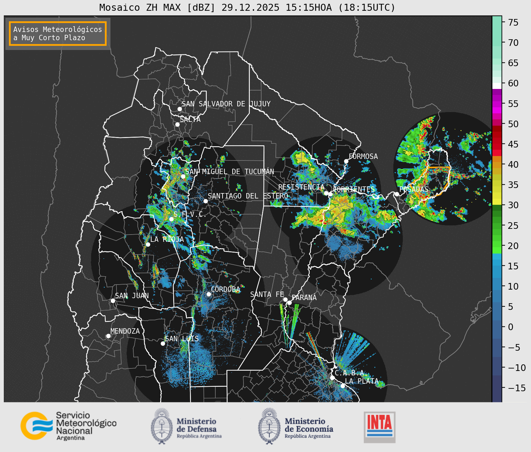Click the SAN LUIS label text

point(182,339)
